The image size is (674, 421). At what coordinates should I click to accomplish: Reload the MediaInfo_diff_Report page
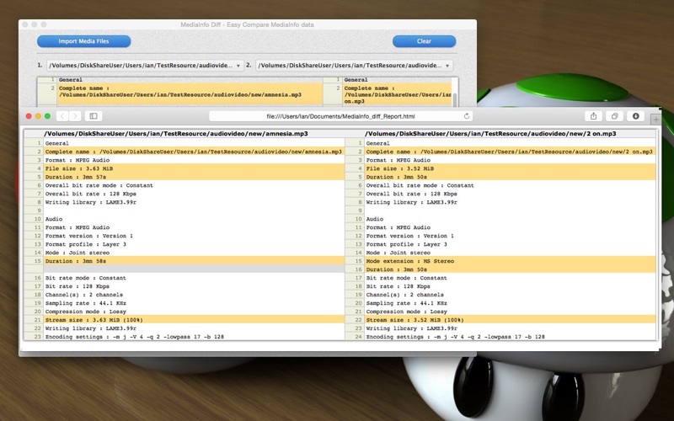click(467, 116)
